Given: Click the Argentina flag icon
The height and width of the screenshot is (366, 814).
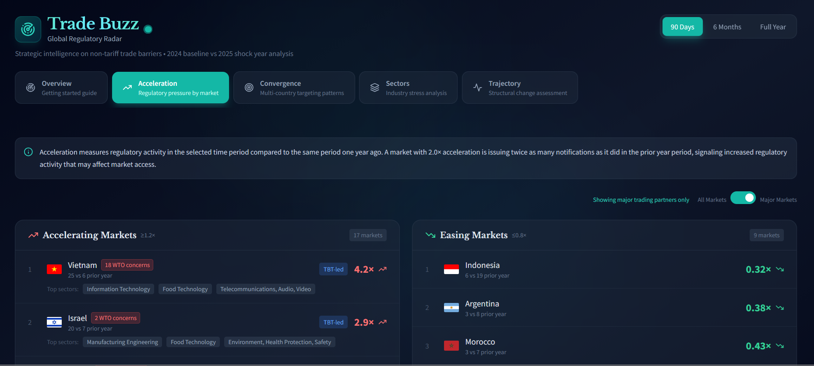Looking at the screenshot, I should tap(451, 308).
